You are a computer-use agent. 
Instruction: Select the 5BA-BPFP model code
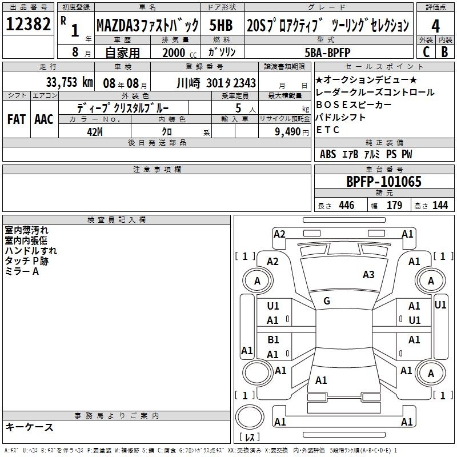[331, 52]
